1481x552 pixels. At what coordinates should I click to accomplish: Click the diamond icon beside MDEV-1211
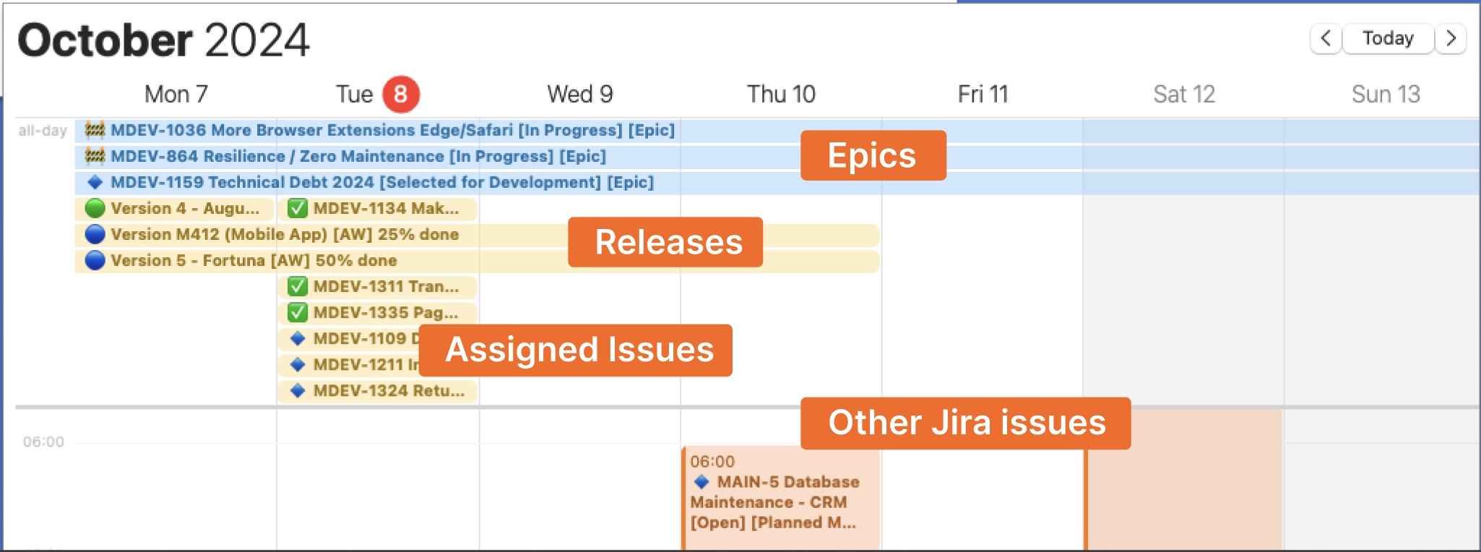297,365
